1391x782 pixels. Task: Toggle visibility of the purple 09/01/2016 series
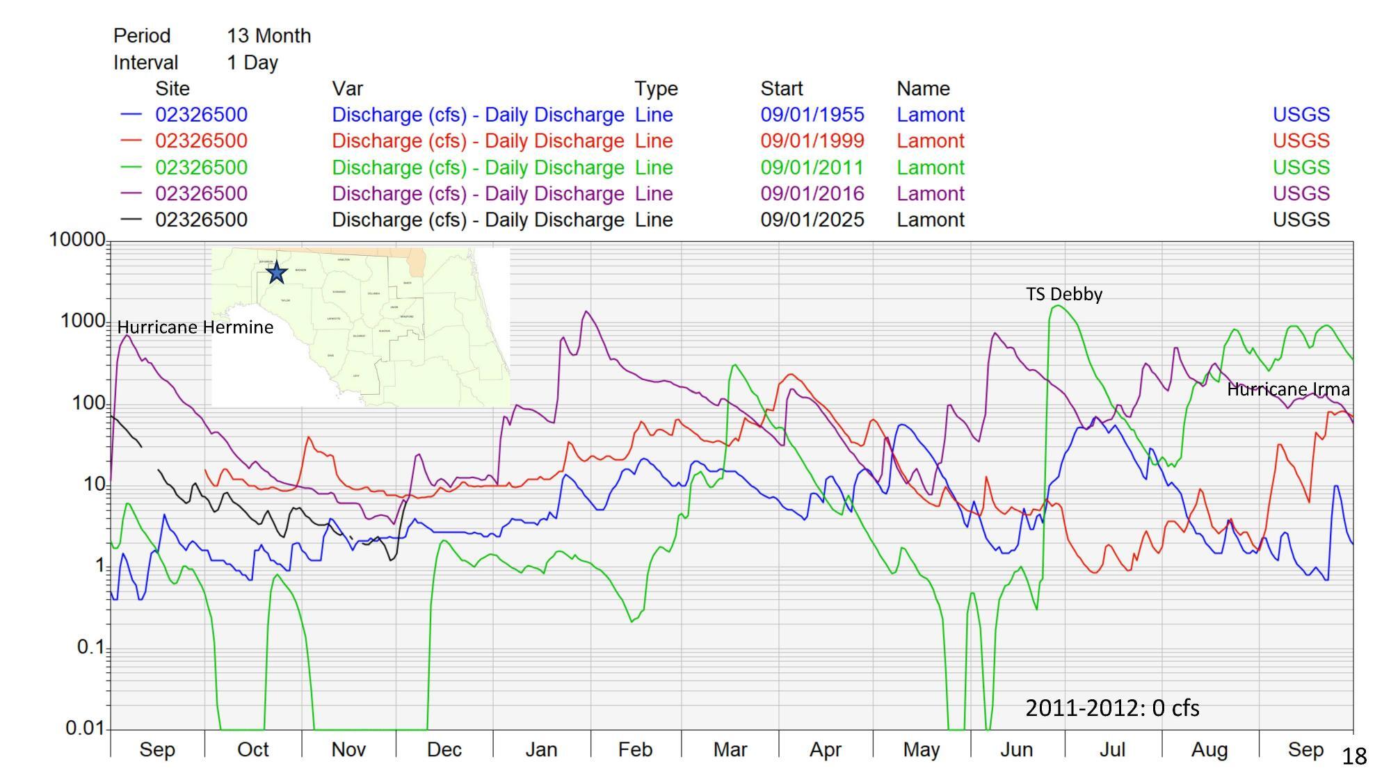[200, 193]
